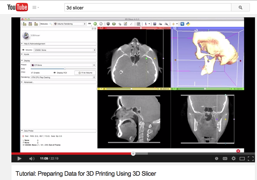Viewport: 257px width, 180px height.
Task: Open the CT-Bone preset dropdown
Action: [63, 65]
